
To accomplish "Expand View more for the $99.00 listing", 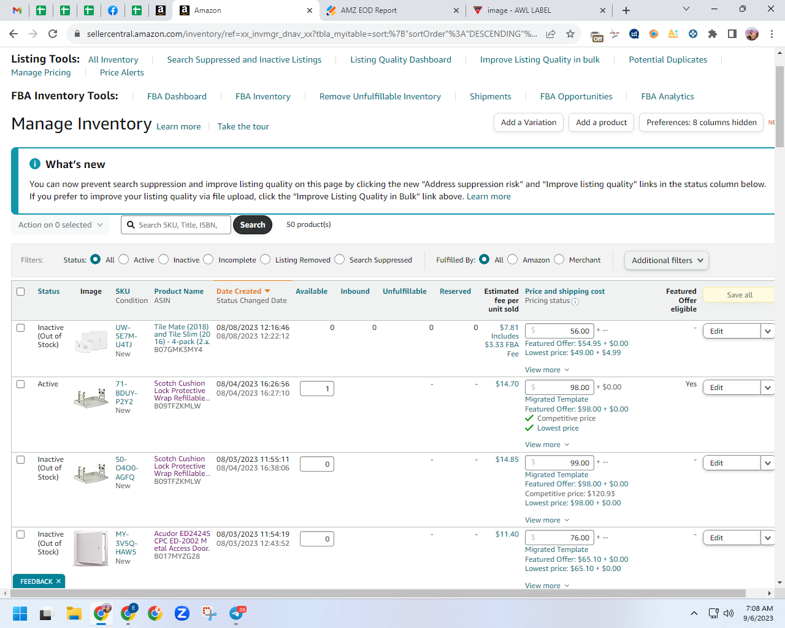I will click(x=547, y=520).
